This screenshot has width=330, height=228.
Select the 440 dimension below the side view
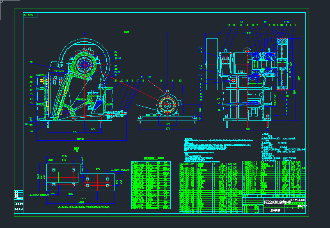(75, 132)
